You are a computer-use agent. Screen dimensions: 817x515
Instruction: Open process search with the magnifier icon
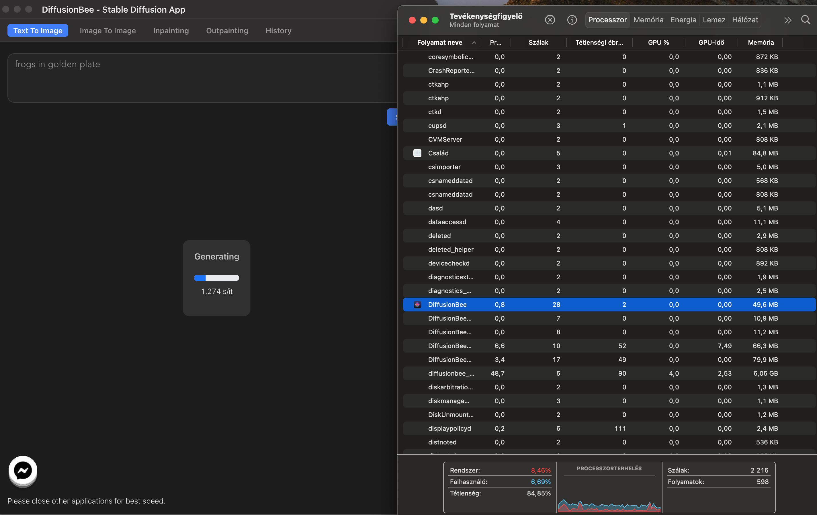tap(806, 20)
